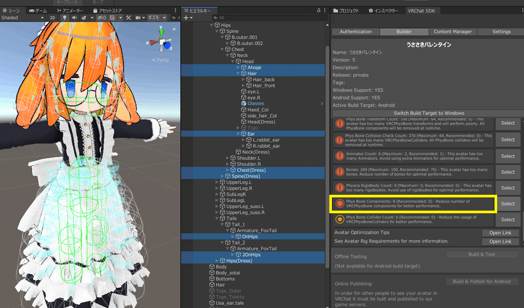Open SDK Settings tab
The height and width of the screenshot is (308, 524).
[x=501, y=31]
